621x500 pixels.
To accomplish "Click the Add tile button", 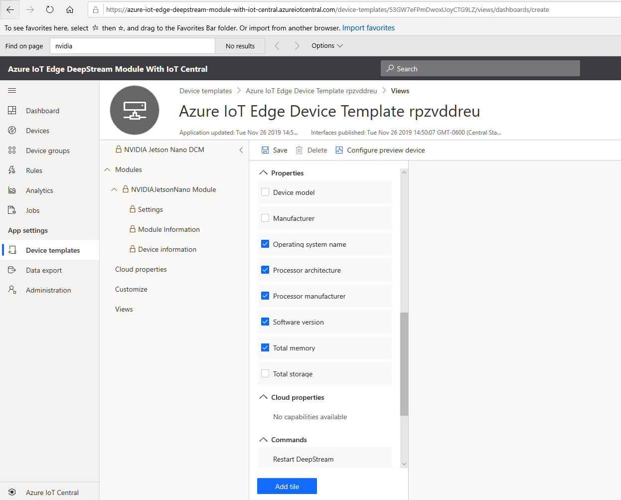I will (287, 486).
